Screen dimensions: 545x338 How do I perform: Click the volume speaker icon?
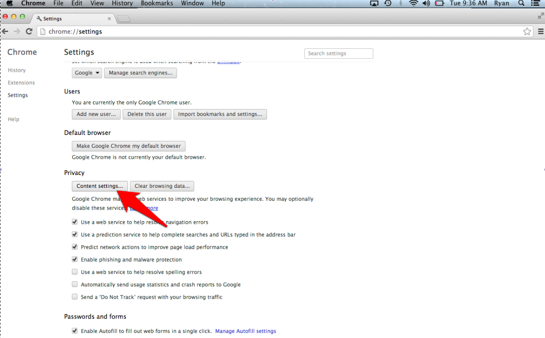pyautogui.click(x=426, y=3)
